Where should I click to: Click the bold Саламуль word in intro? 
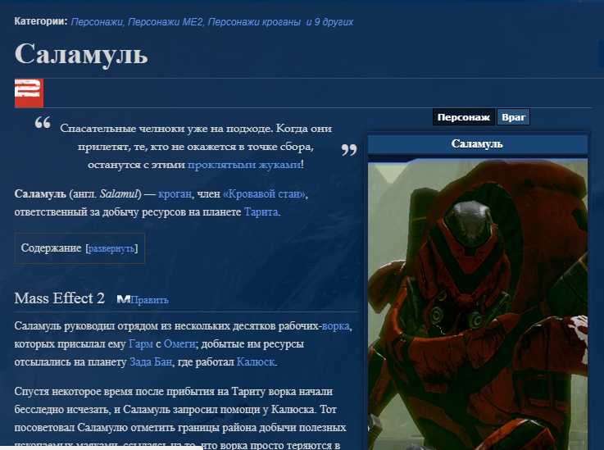click(40, 193)
